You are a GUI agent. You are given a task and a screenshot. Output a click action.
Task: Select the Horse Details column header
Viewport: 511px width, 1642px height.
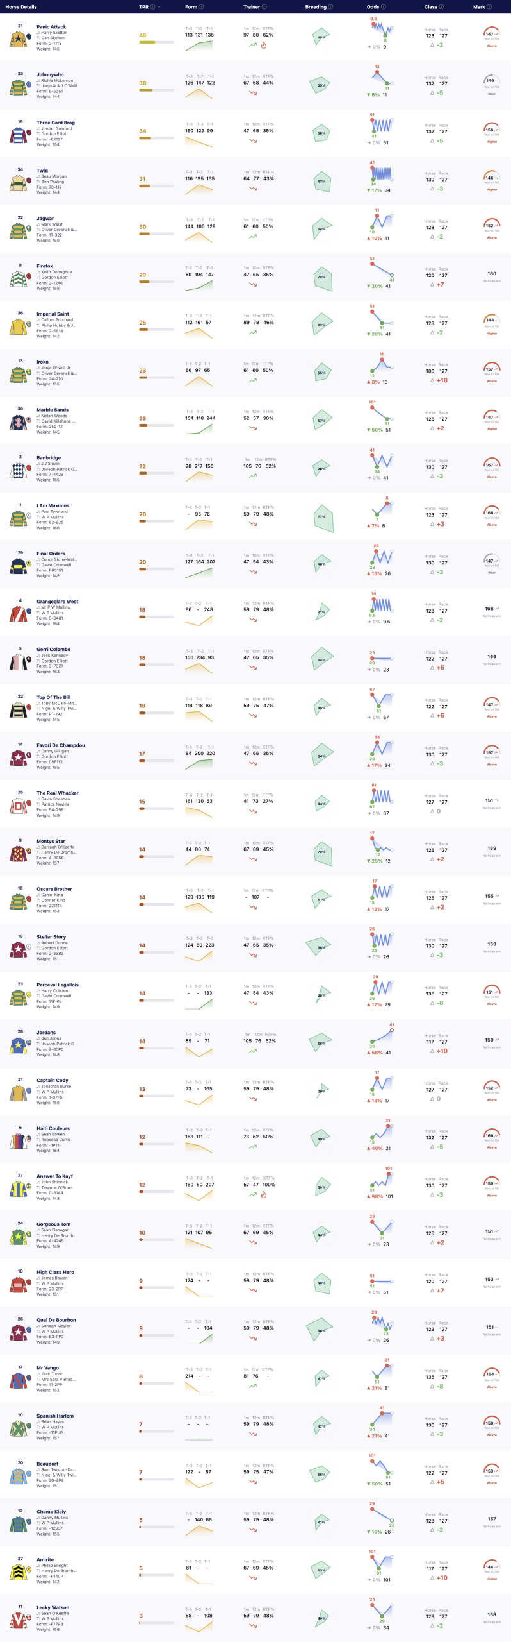[x=21, y=7]
